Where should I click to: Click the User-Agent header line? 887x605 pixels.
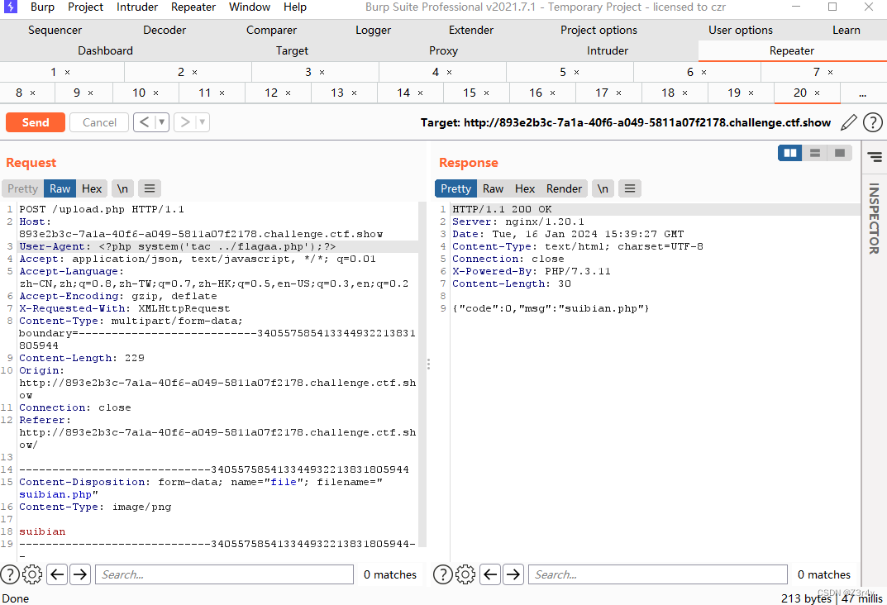tap(218, 246)
